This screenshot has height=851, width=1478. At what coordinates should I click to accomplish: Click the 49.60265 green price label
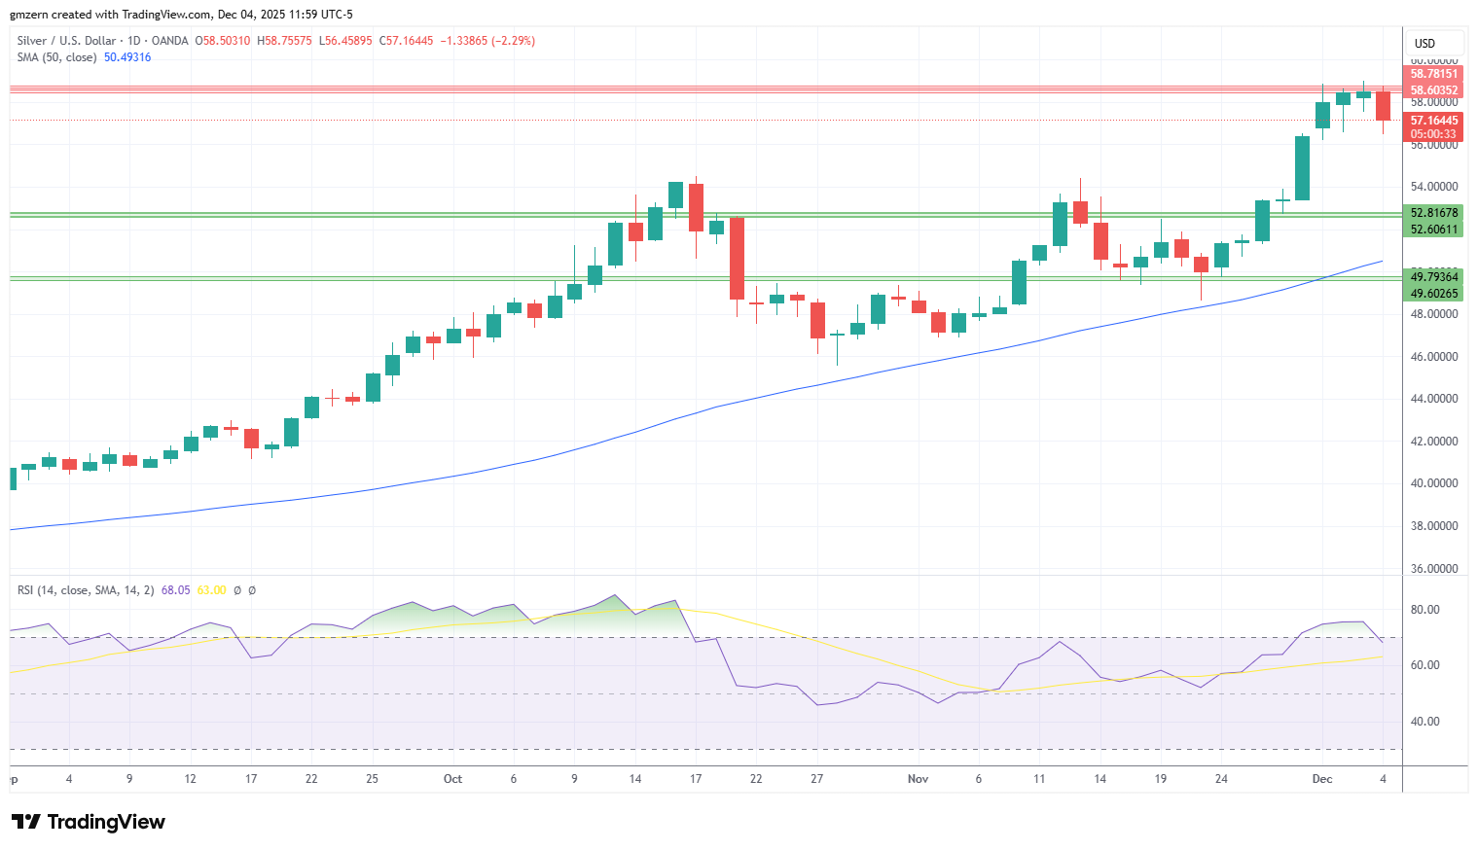pyautogui.click(x=1434, y=294)
